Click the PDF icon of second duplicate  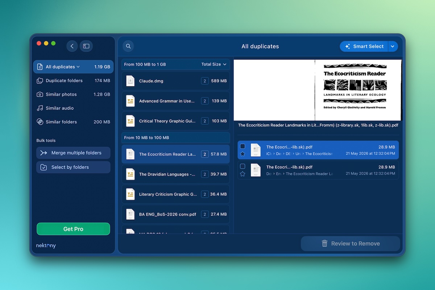click(x=256, y=170)
